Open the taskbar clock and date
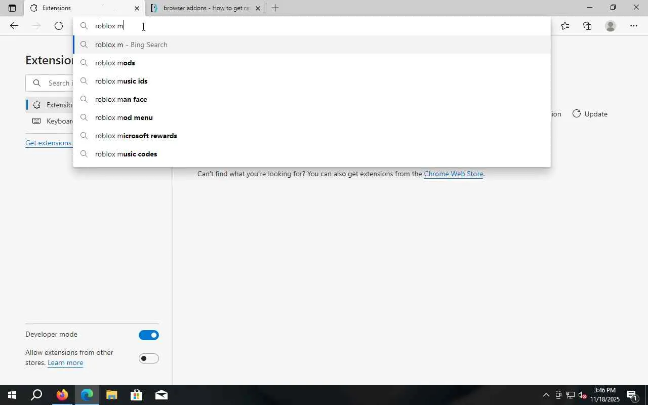Viewport: 648px width, 405px height. [605, 395]
